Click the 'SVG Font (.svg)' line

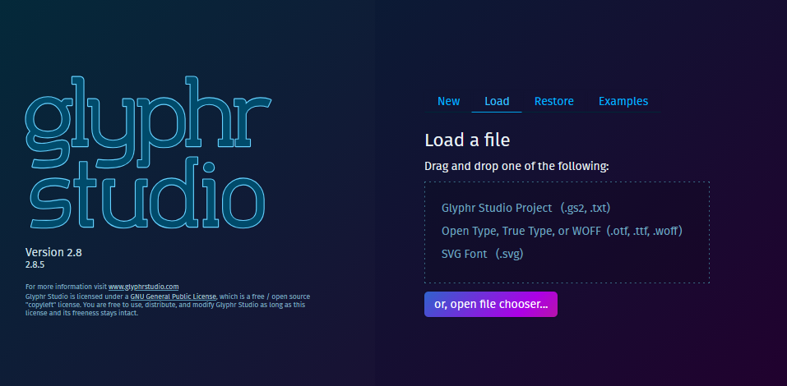483,254
